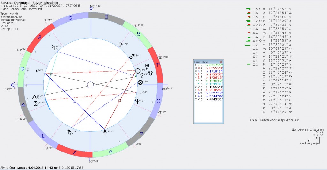The image size is (327, 170).
Task: Select the location line Signal-Iduna-Park, Dortmund
Action: (21, 9)
